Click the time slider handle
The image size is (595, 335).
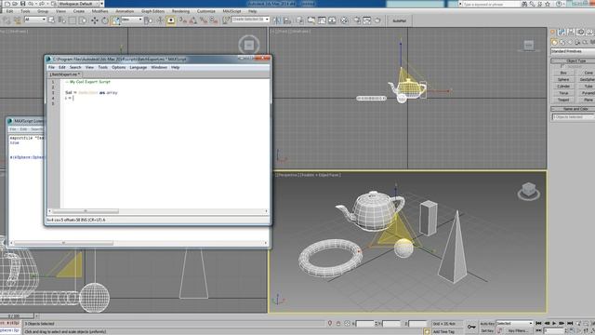pyautogui.click(x=17, y=316)
